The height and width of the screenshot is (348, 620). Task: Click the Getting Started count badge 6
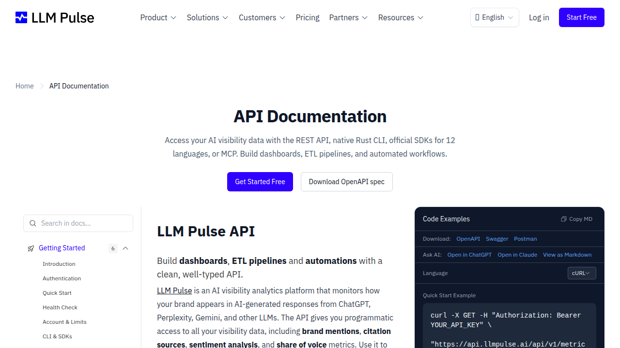pyautogui.click(x=113, y=248)
